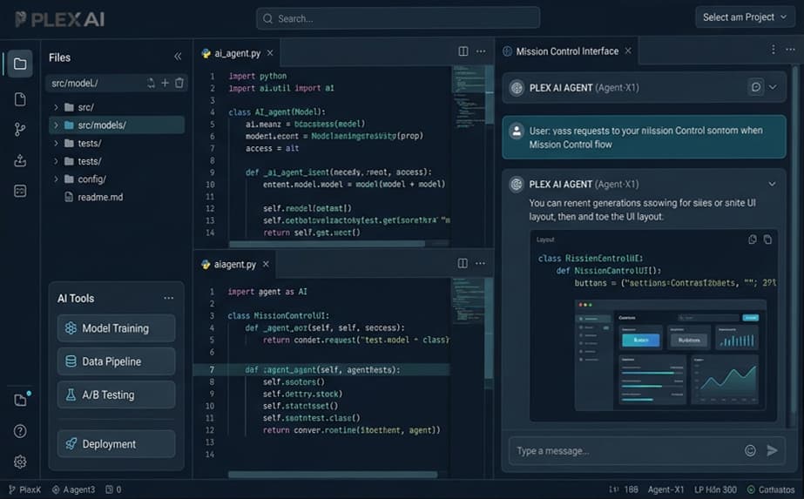Screen dimensions: 804x499
Task: Click the 188 indicator in status bar
Action: click(624, 489)
